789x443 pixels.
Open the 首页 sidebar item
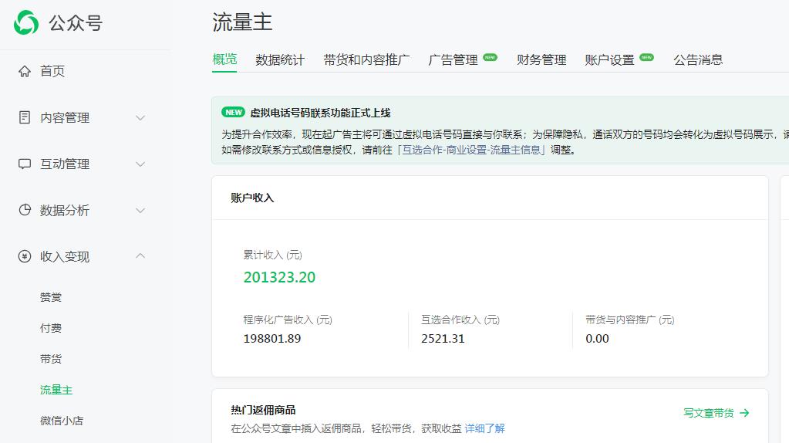(x=52, y=71)
